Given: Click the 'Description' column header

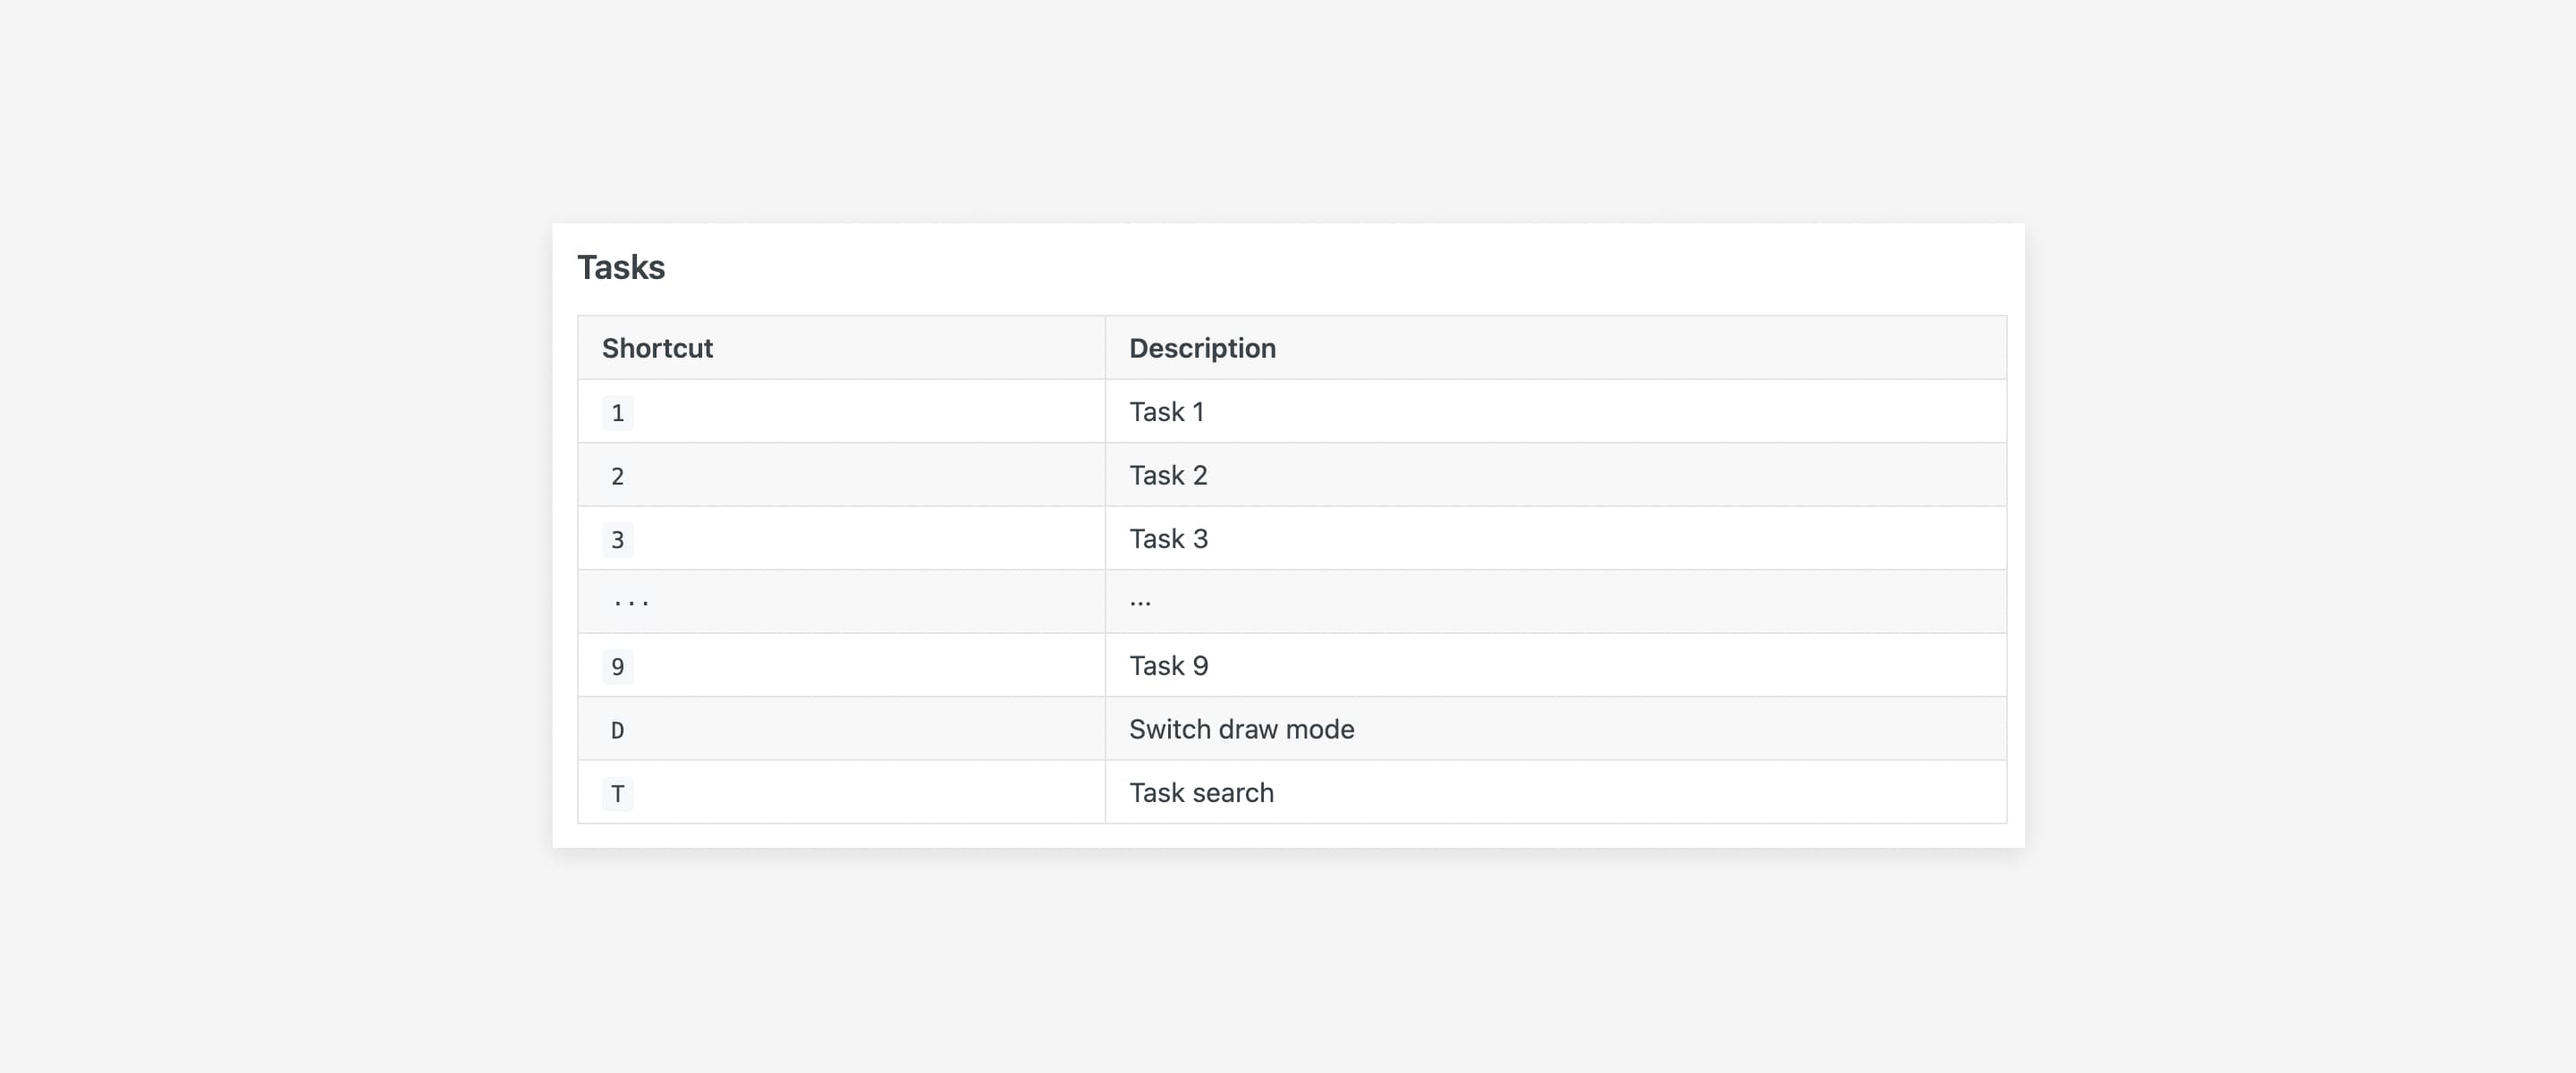Looking at the screenshot, I should point(1555,348).
